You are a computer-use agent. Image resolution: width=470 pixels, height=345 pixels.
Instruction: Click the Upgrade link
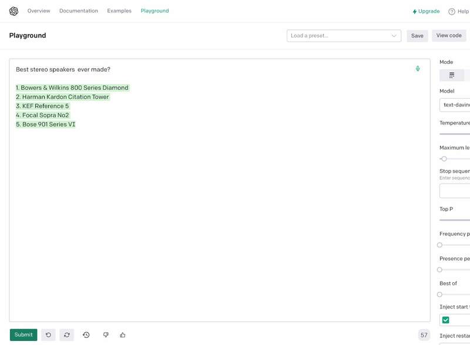426,11
